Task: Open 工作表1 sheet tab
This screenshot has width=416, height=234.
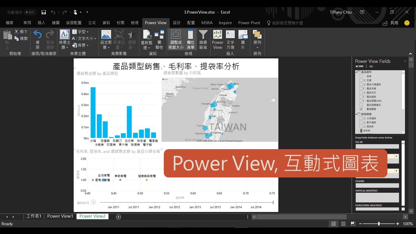Action: click(34, 216)
